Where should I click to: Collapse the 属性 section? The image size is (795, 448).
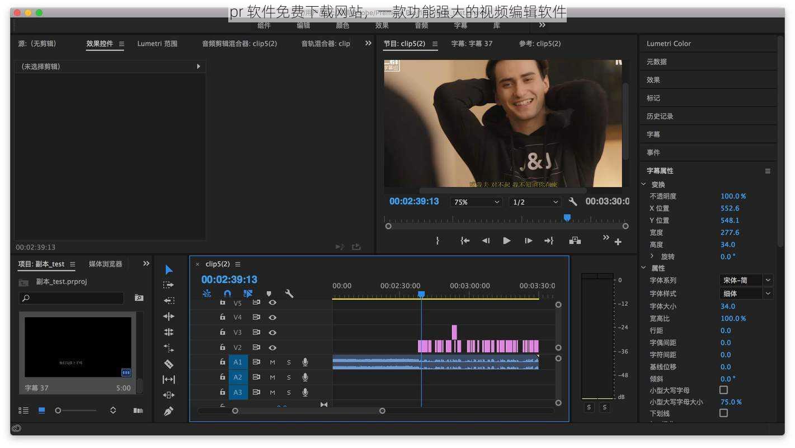point(644,268)
